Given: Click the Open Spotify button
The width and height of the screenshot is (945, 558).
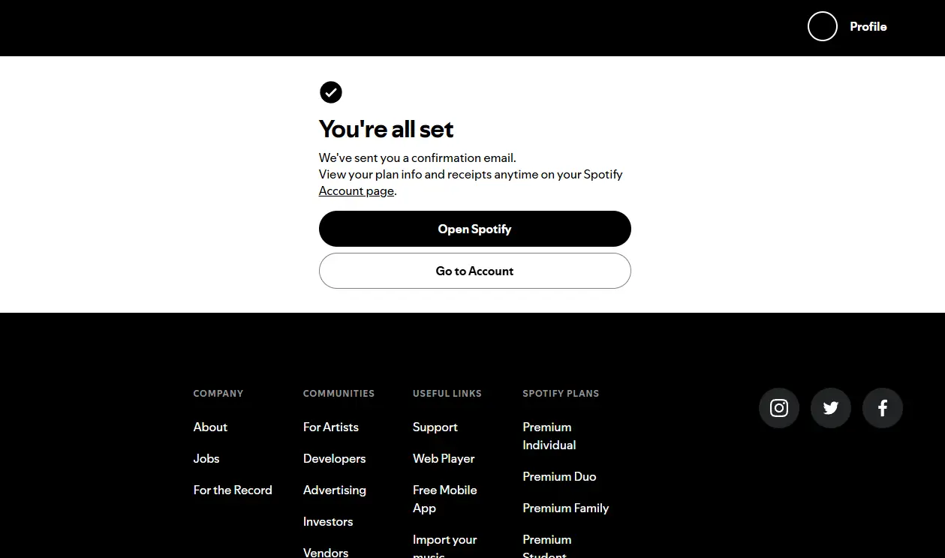Looking at the screenshot, I should coord(475,229).
